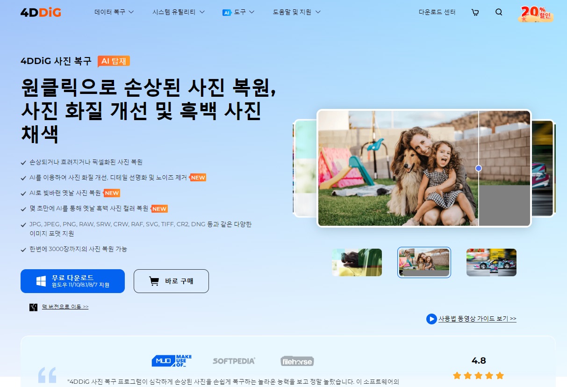The height and width of the screenshot is (387, 567).
Task: Click the main family photo preview
Action: coord(424,168)
